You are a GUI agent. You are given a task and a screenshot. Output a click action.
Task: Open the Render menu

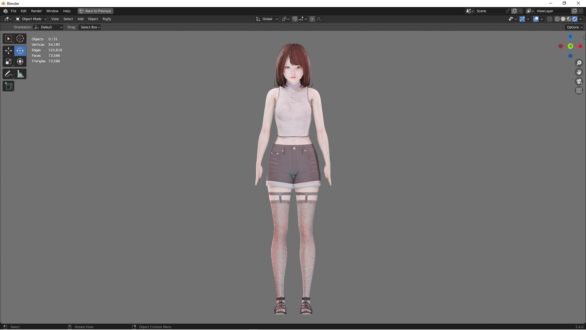pyautogui.click(x=36, y=11)
